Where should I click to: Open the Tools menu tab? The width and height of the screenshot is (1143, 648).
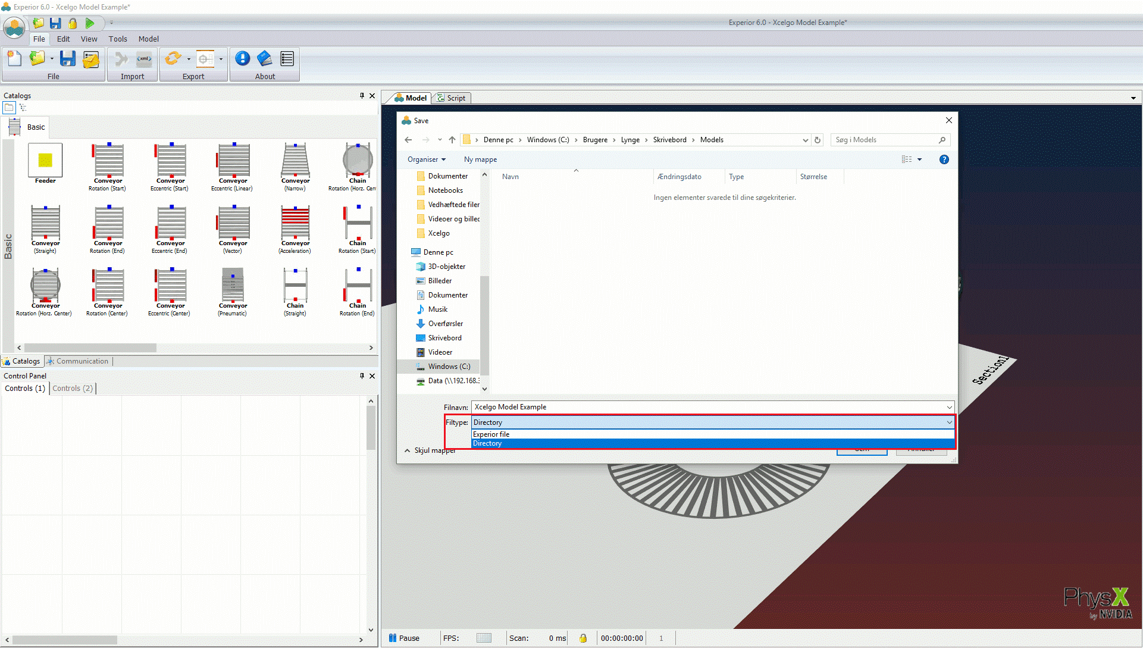point(118,39)
